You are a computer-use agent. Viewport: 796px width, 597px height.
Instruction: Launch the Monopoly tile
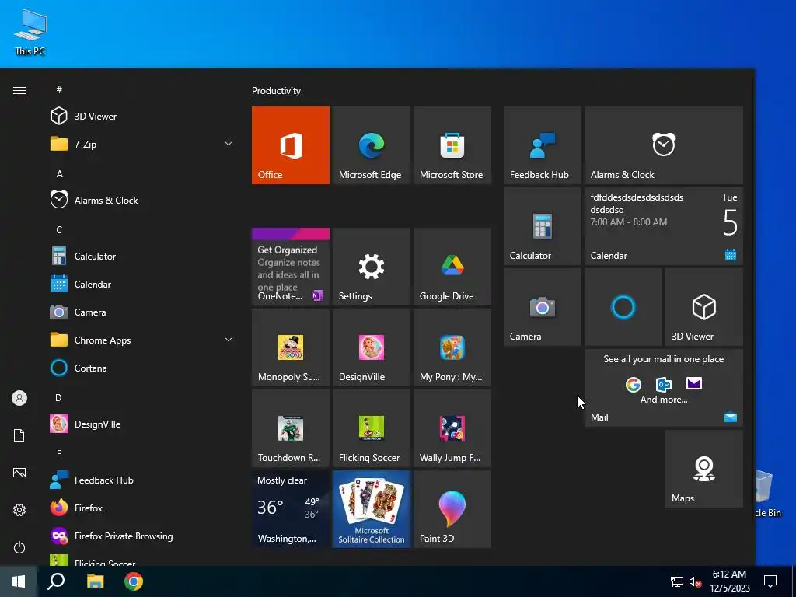(x=291, y=347)
